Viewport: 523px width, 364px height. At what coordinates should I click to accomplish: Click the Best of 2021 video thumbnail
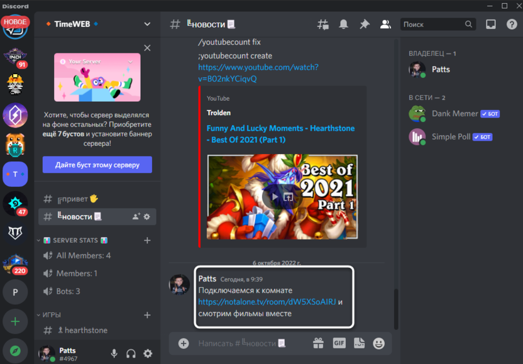tap(282, 197)
